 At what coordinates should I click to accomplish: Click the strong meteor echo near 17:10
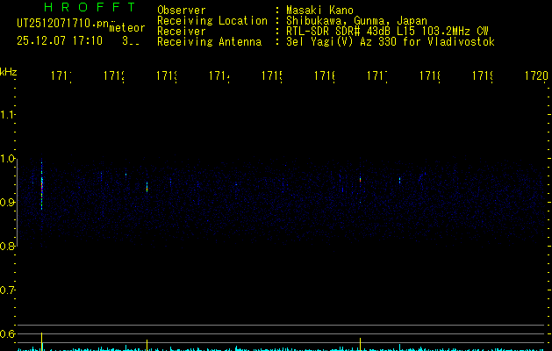[41, 185]
